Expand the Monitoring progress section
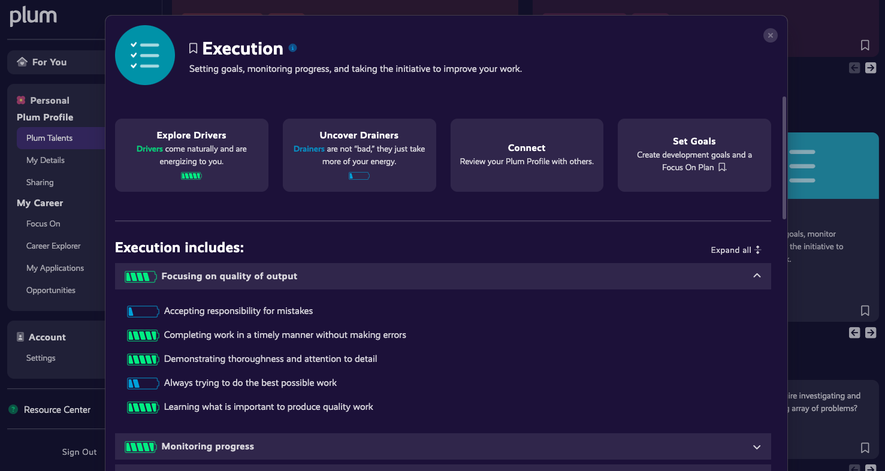 click(x=757, y=447)
